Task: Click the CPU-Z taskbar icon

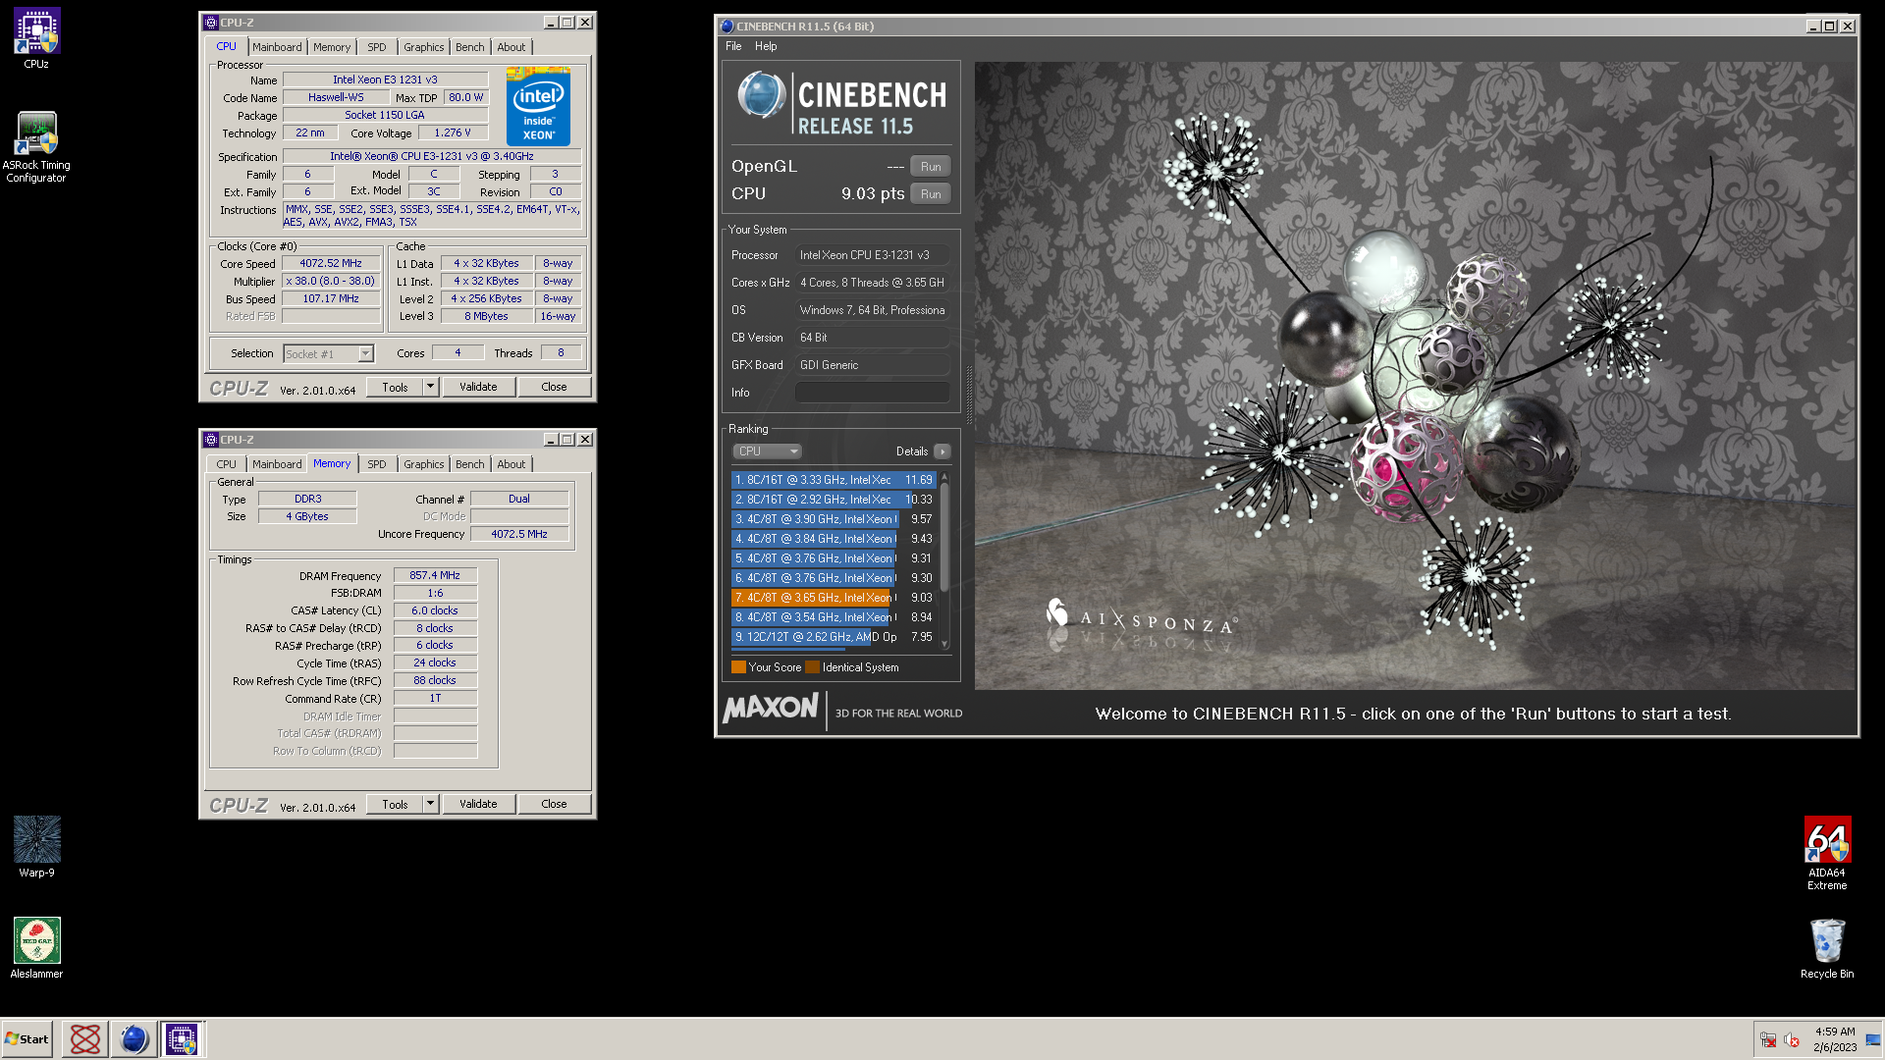Action: point(182,1038)
